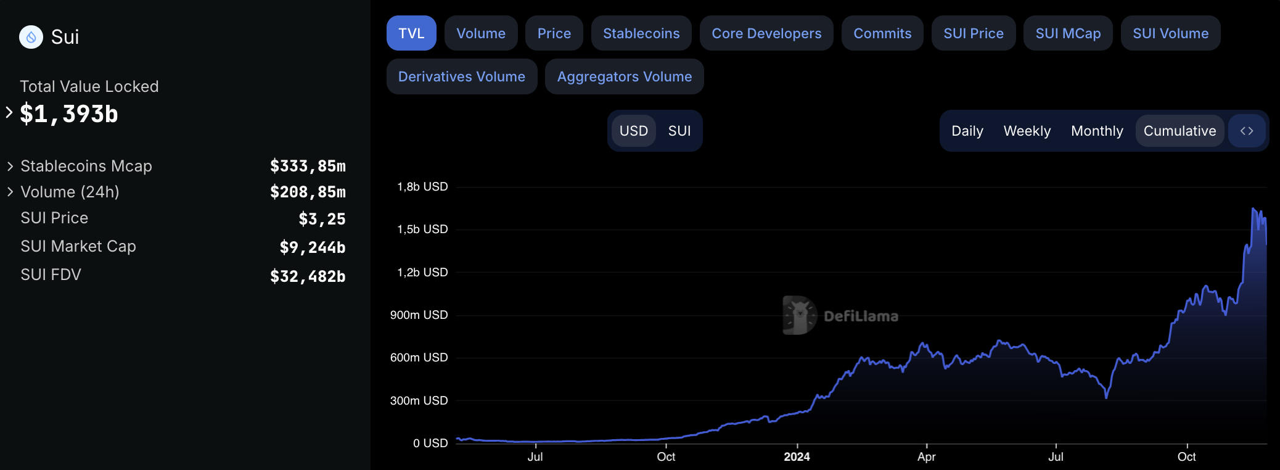The width and height of the screenshot is (1280, 470).
Task: Select USD denomination
Action: tap(633, 131)
